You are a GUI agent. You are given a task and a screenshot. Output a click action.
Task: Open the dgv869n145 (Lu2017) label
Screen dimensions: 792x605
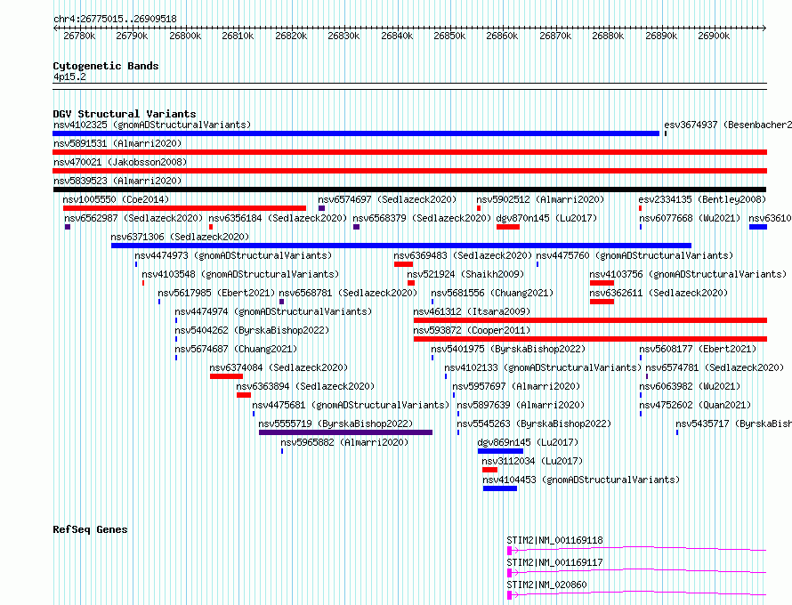click(528, 442)
